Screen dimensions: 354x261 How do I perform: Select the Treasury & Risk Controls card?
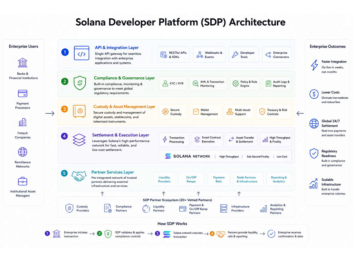tap(274, 112)
